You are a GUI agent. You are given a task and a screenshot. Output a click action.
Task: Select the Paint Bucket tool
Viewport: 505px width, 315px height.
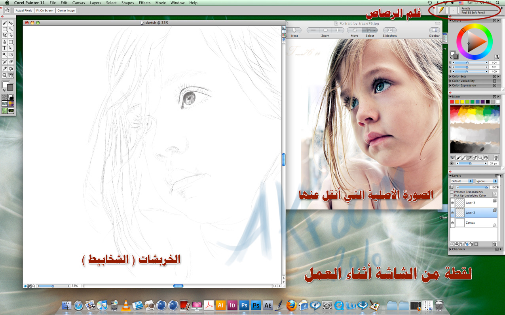point(11,68)
